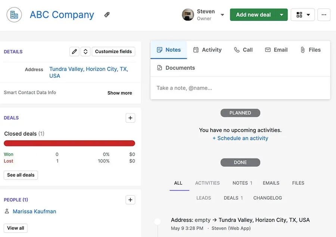Click the collapse fields arrows icon next to pencil
This screenshot has width=336, height=237.
85,52
